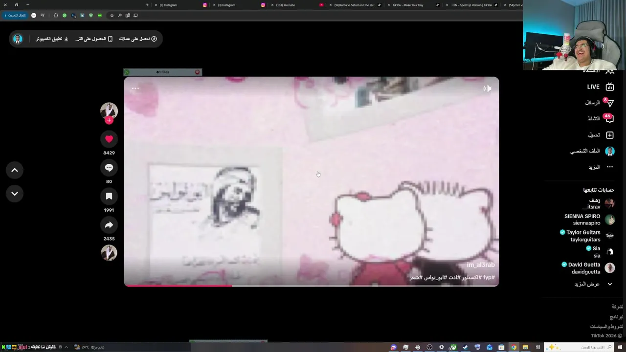Click the video hashtags caption line
This screenshot has width=626, height=352.
[x=452, y=277]
